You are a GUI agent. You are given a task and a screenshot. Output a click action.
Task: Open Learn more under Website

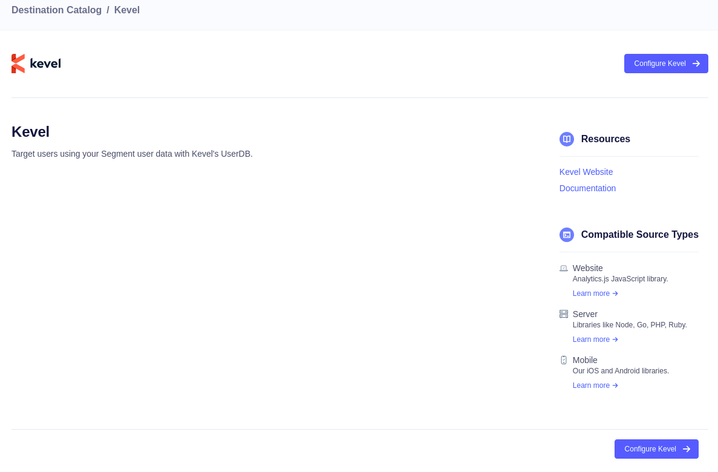pyautogui.click(x=591, y=293)
